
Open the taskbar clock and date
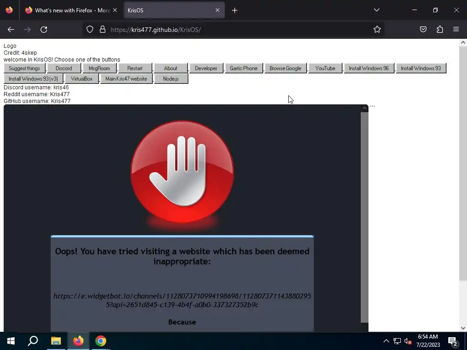pyautogui.click(x=428, y=341)
